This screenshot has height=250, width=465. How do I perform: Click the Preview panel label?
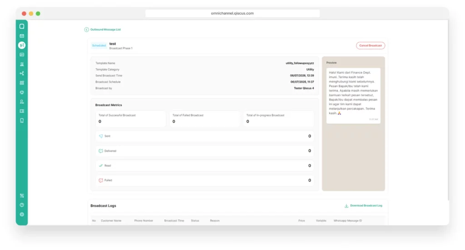pyautogui.click(x=331, y=63)
